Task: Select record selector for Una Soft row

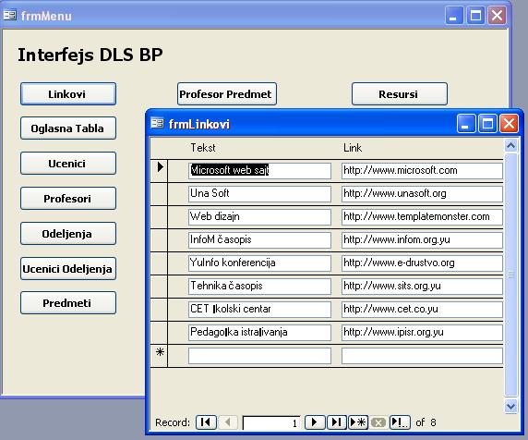Action: (159, 194)
